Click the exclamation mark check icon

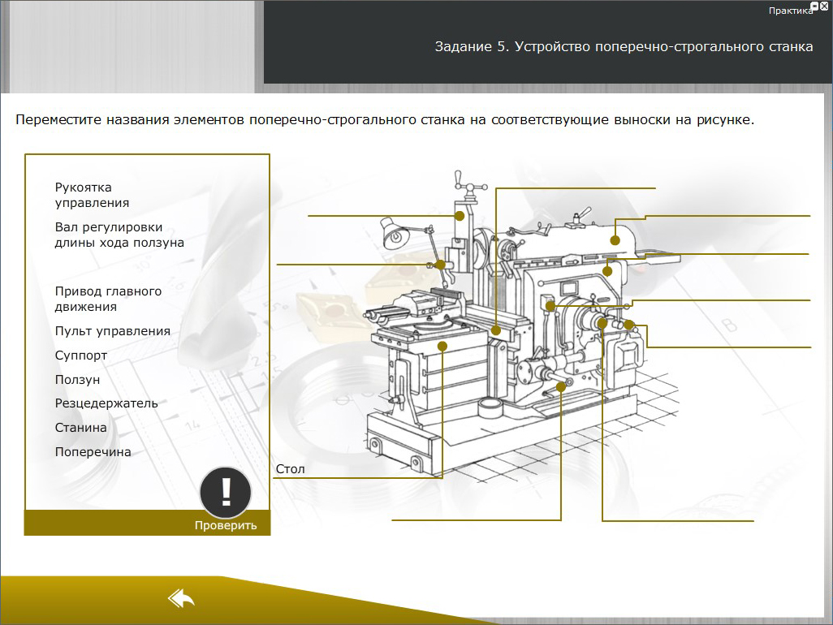226,492
